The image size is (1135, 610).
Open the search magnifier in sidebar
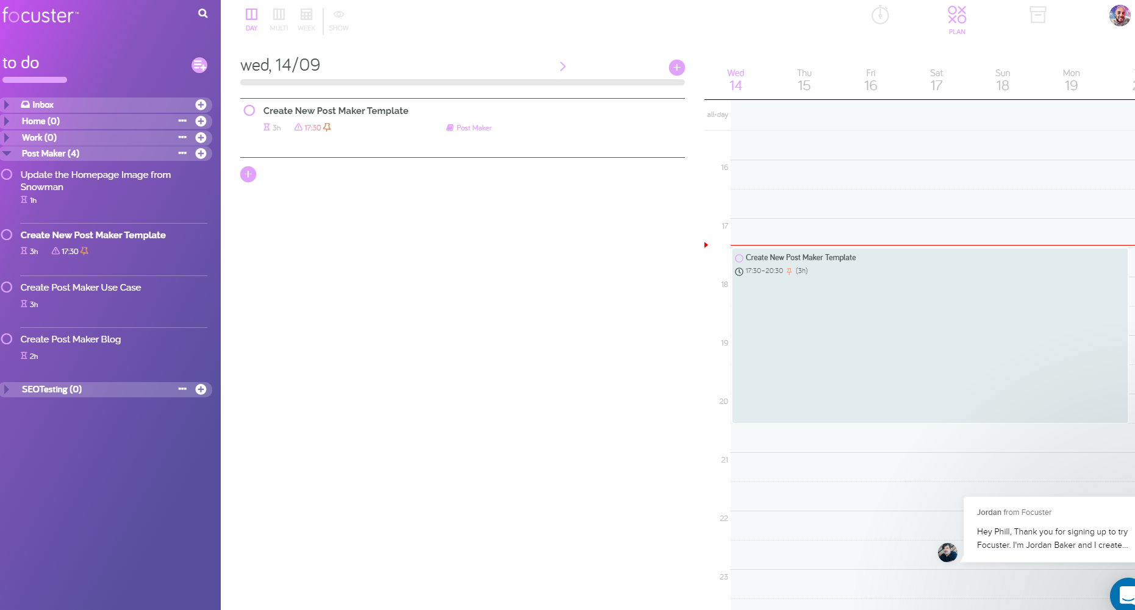pyautogui.click(x=203, y=13)
